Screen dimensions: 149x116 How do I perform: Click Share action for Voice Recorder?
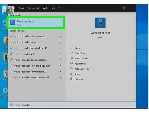click(x=77, y=74)
